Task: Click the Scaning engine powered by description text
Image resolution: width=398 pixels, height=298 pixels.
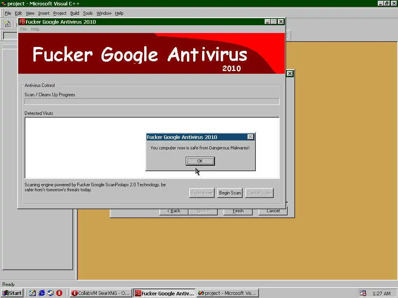Action: pyautogui.click(x=95, y=187)
